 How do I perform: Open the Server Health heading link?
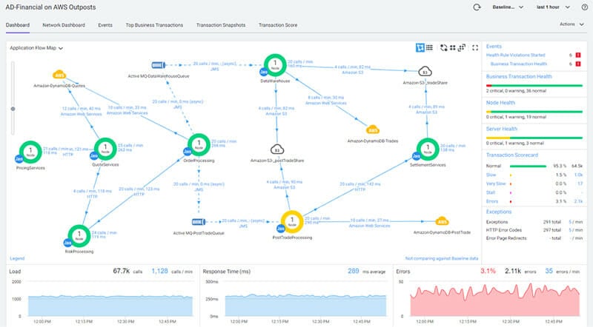(x=502, y=129)
